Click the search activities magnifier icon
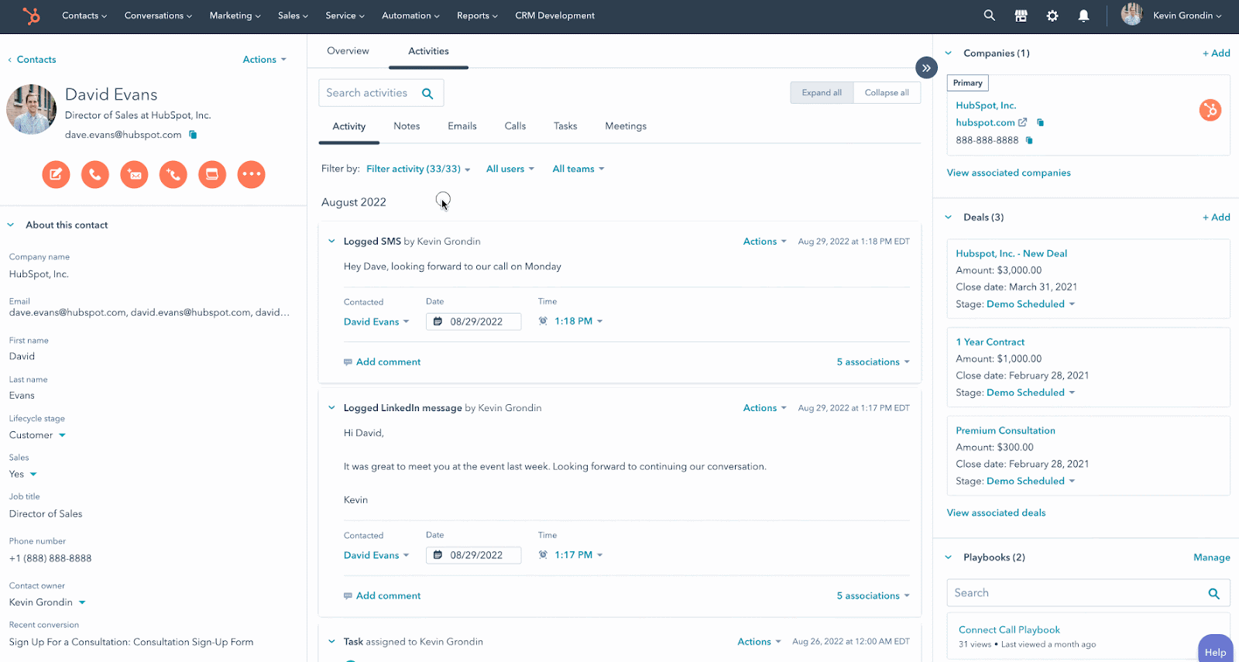Viewport: 1239px width, 662px height. (x=427, y=93)
